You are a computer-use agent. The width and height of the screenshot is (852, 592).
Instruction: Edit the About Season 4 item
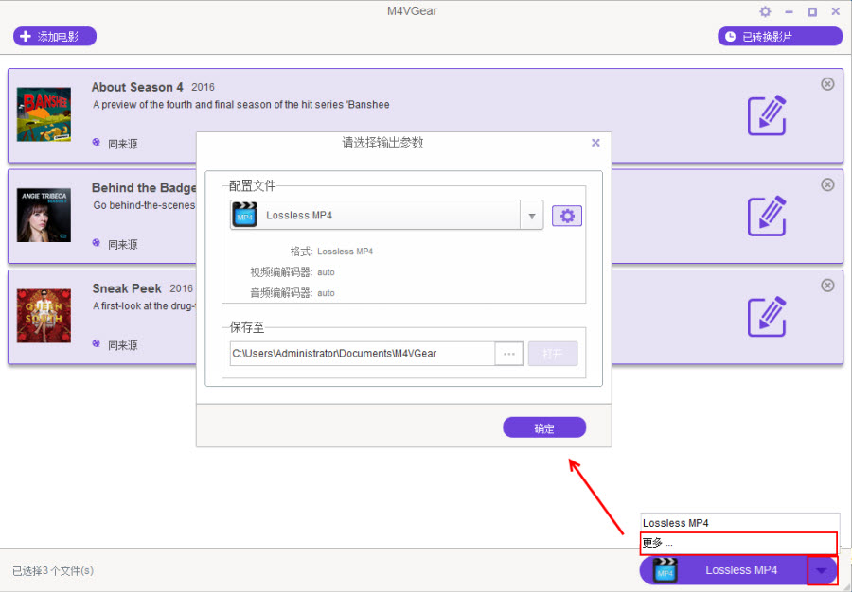click(x=767, y=115)
